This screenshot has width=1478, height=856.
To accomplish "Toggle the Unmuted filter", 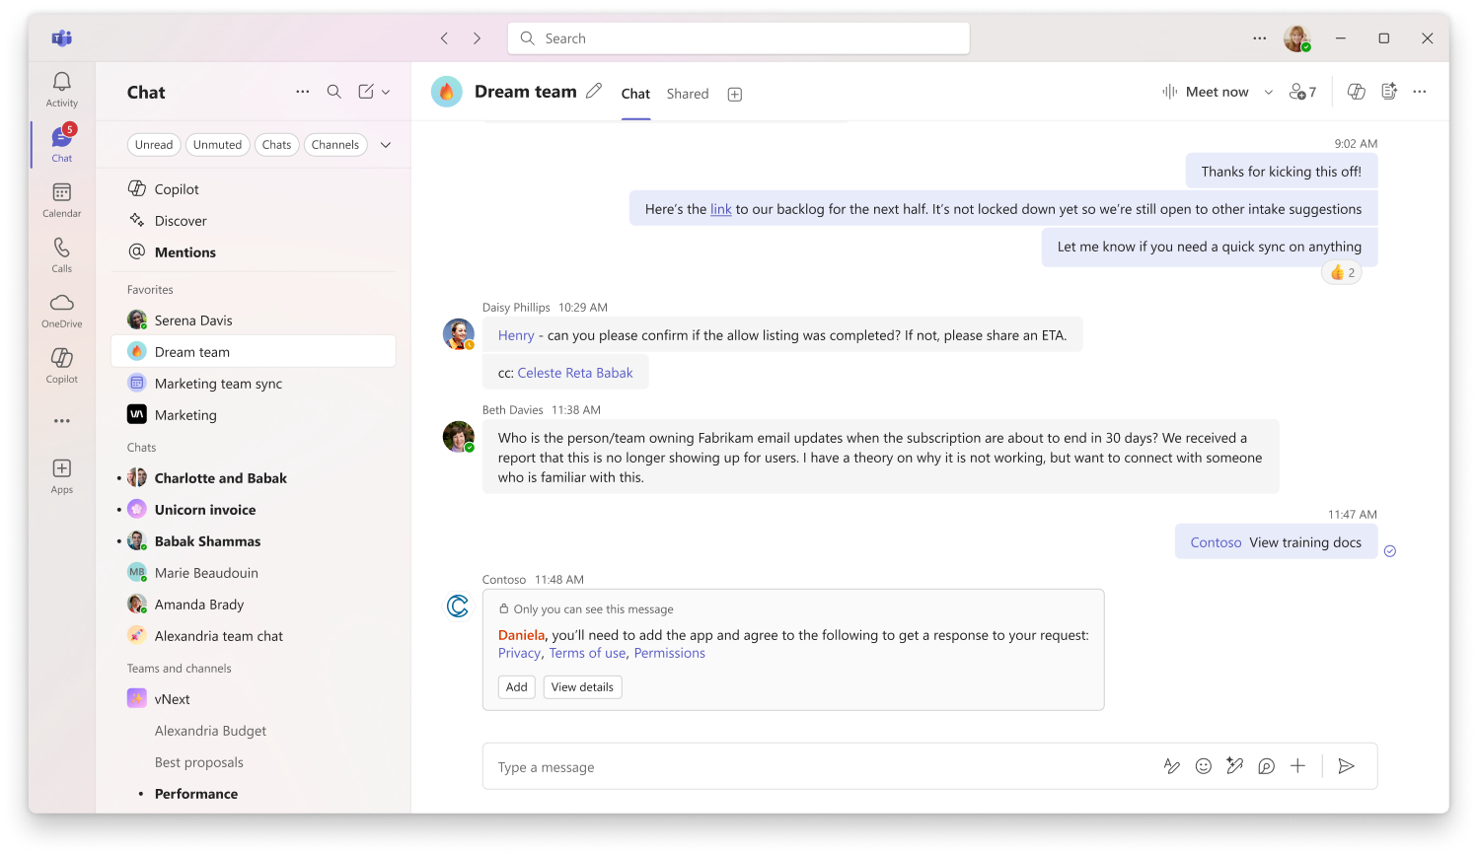I will (x=217, y=145).
